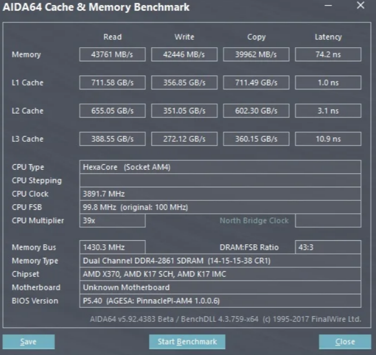Close window with the X icon
Image resolution: width=376 pixels, height=355 pixels.
[x=360, y=5]
